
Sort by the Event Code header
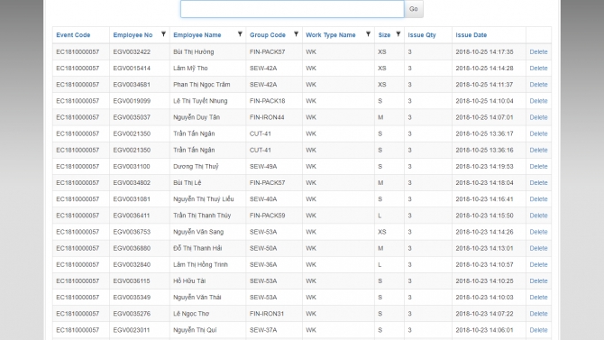point(73,35)
